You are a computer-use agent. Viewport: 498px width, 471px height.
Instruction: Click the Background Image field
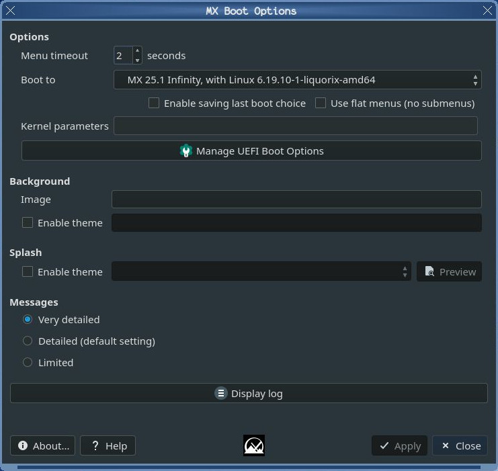coord(296,199)
